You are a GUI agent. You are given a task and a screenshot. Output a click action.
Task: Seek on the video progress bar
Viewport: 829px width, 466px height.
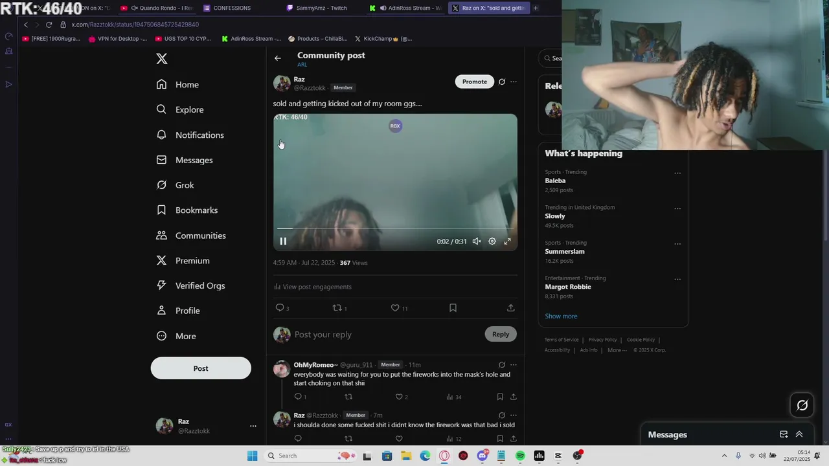tap(395, 228)
